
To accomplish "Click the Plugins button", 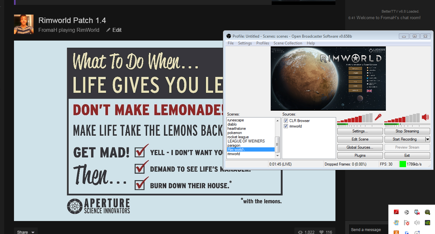I will pos(360,155).
